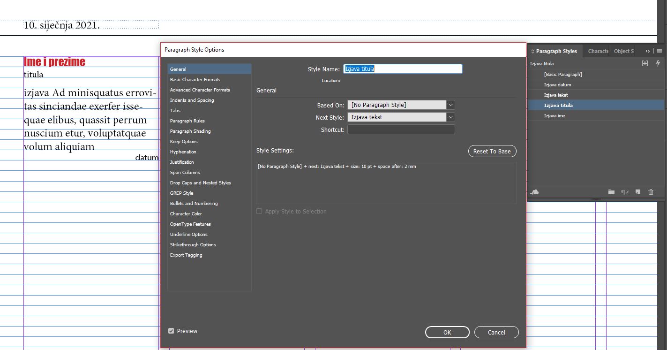
Task: Select Izjava tekst style in panel
Action: (x=597, y=95)
